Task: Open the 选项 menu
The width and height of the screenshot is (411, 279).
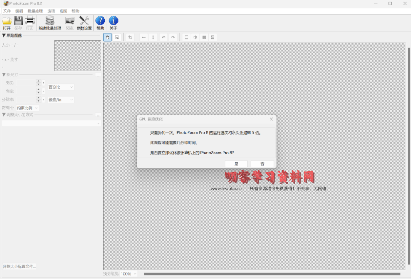Action: [x=51, y=11]
